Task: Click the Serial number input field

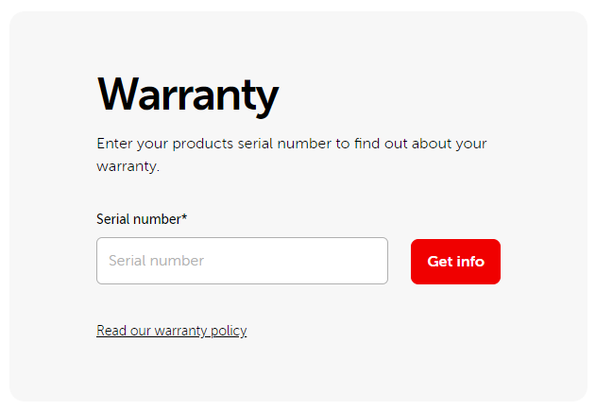Action: coord(242,261)
